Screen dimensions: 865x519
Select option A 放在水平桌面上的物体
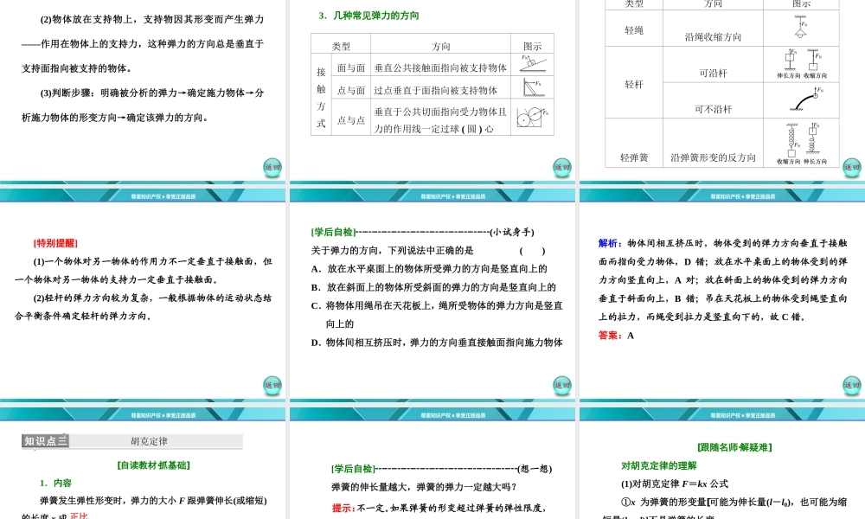pyautogui.click(x=429, y=269)
